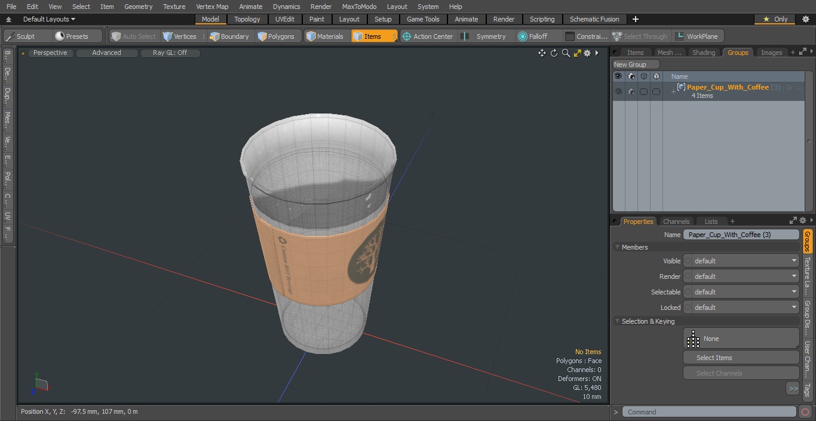Open the Perspective view type dropdown

click(50, 53)
